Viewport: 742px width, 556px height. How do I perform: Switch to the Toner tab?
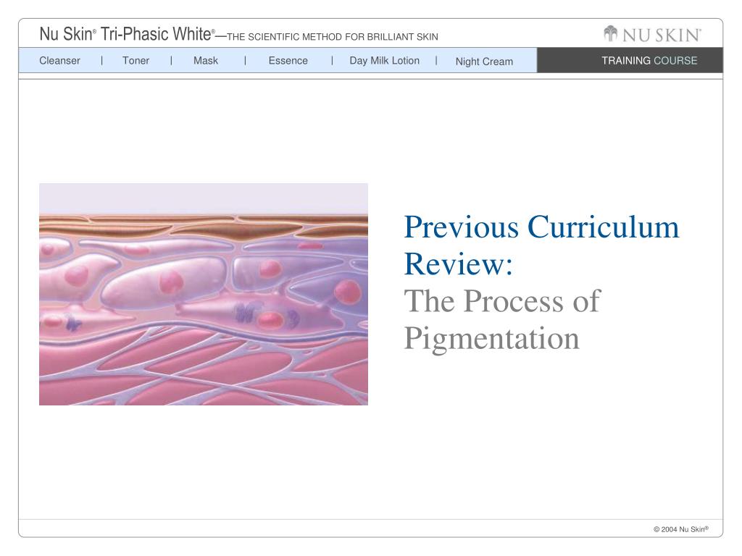(x=136, y=61)
